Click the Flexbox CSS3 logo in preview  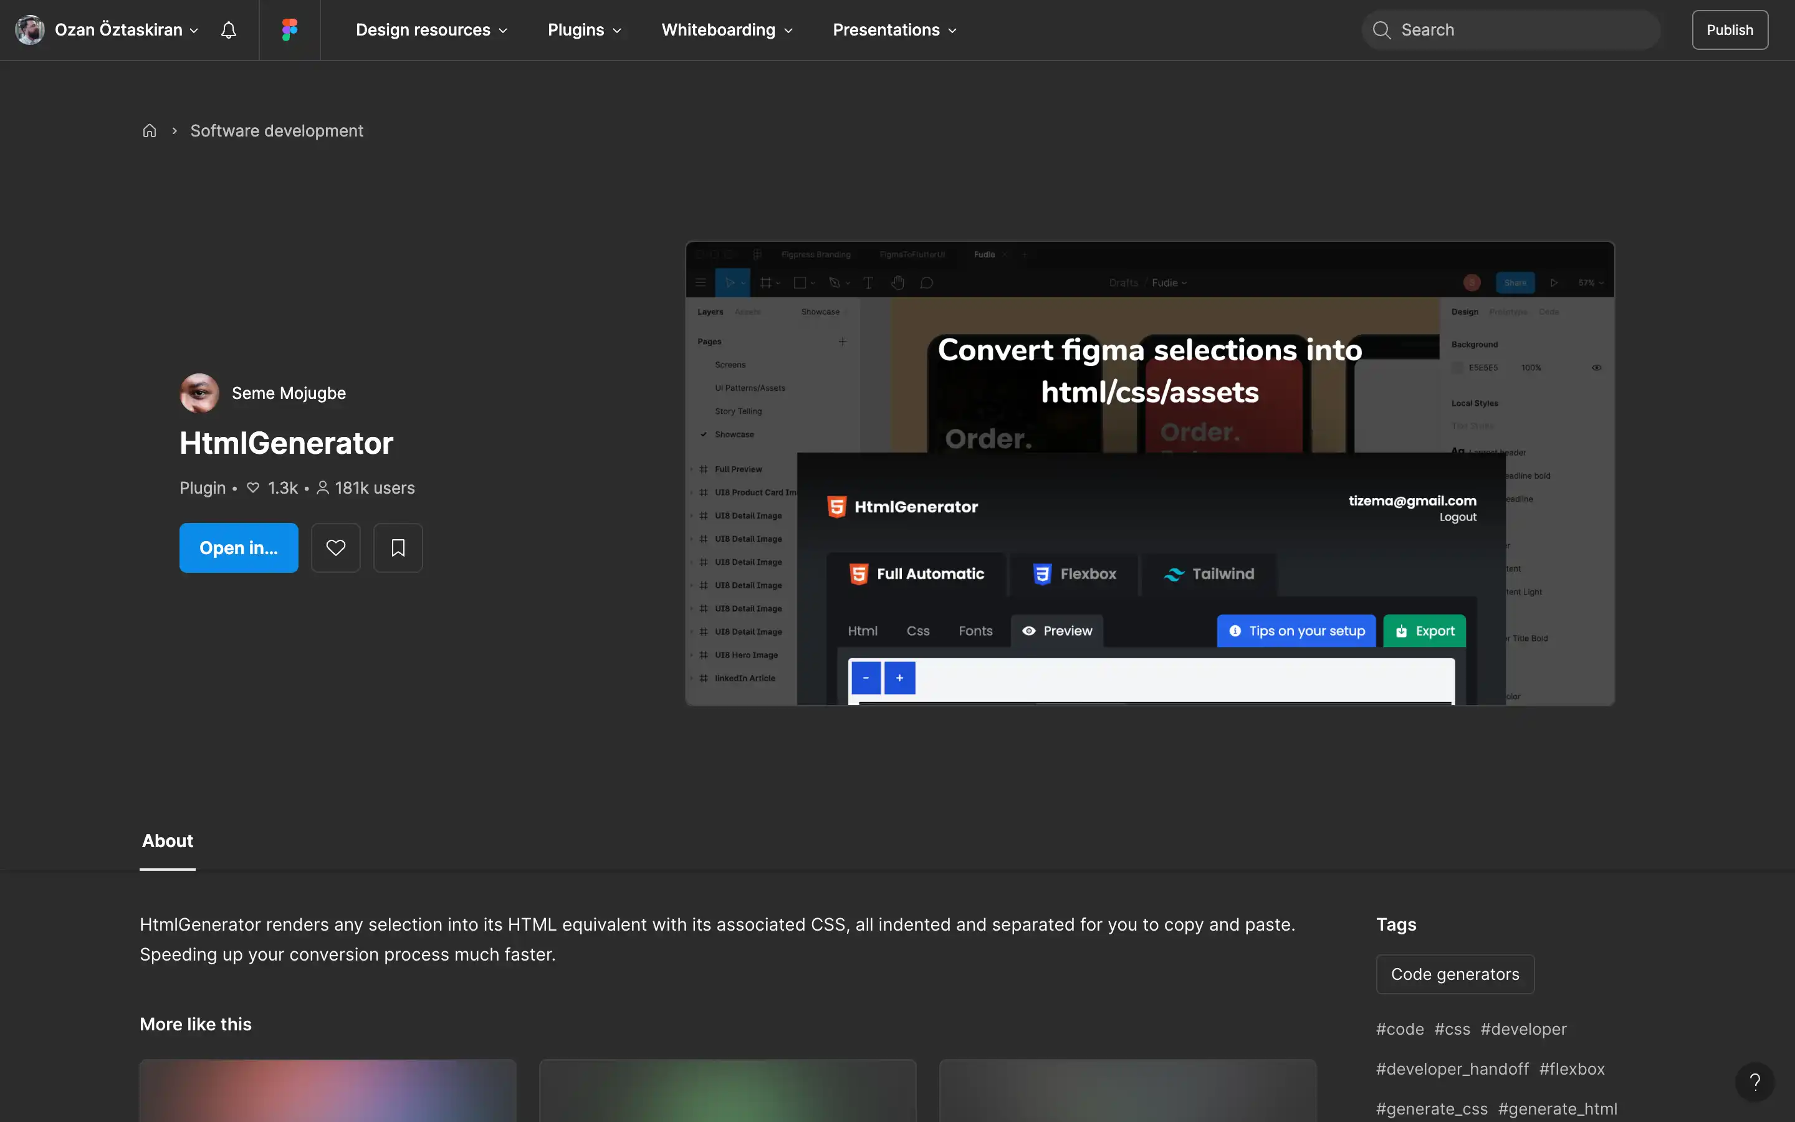1042,573
